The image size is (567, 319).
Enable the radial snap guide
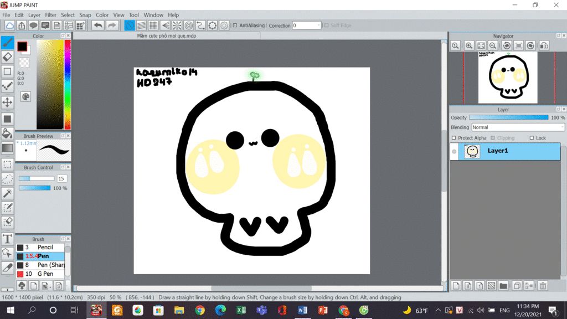[x=177, y=25]
